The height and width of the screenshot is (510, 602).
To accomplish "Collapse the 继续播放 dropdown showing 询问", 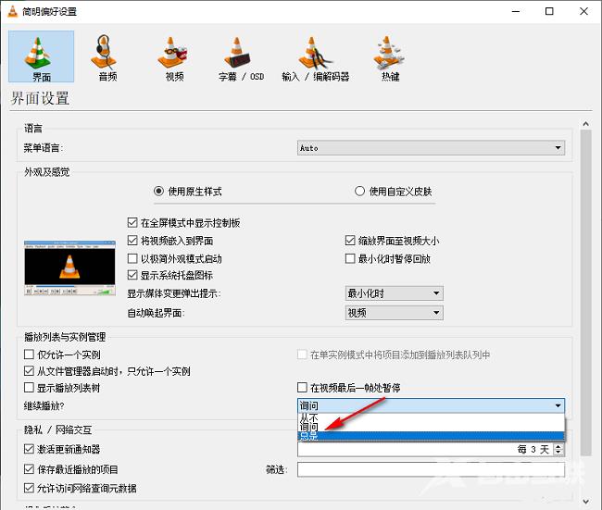I will click(431, 405).
